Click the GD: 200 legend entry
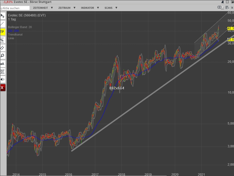The width and height of the screenshot is (234, 176). tap(14, 31)
